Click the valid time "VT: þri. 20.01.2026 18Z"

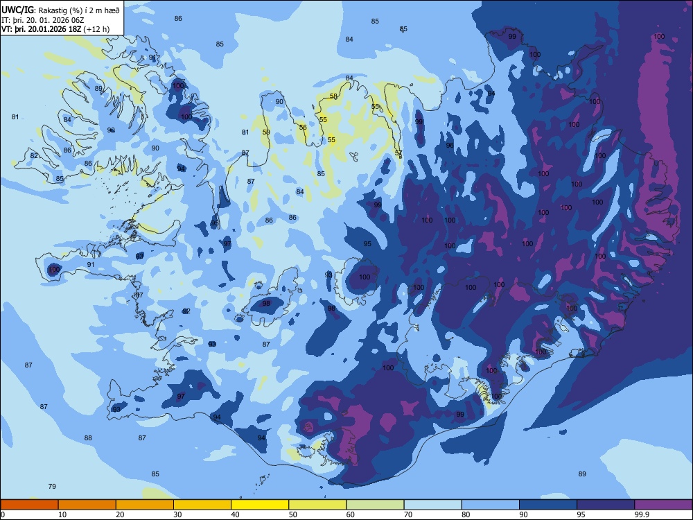tap(41, 29)
